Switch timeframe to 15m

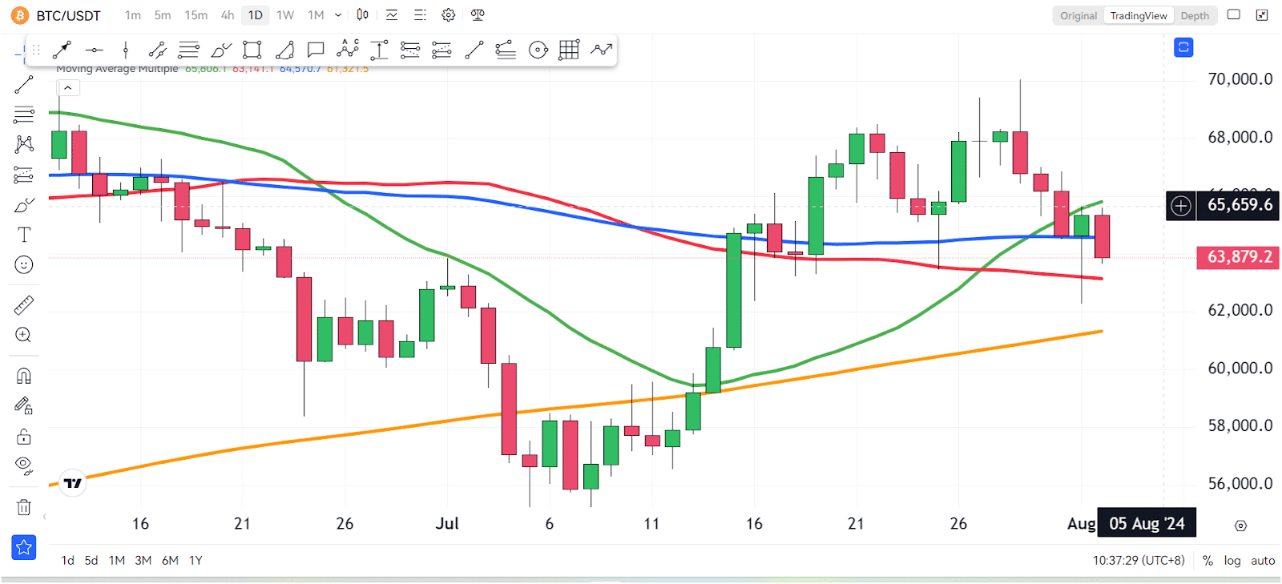click(196, 15)
